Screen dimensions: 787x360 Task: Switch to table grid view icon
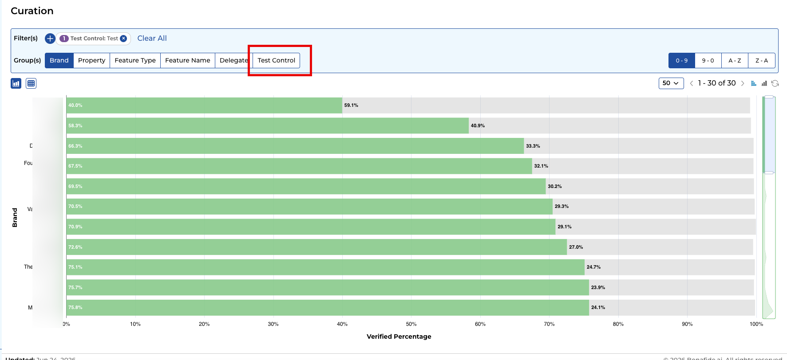pos(31,83)
